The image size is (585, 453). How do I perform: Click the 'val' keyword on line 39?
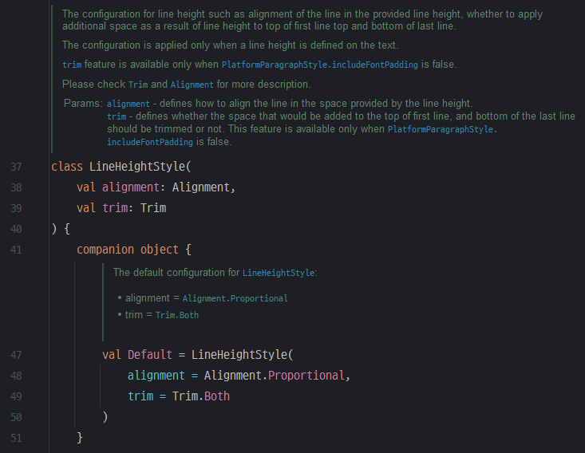(x=86, y=208)
